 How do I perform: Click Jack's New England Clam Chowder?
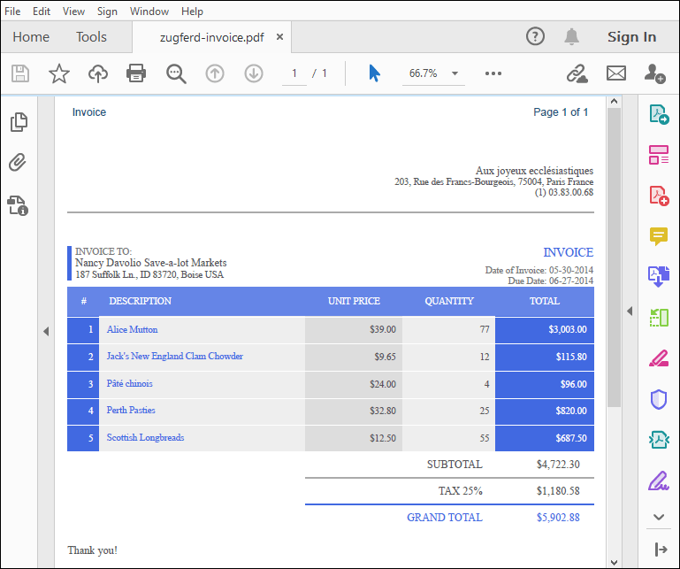tap(175, 356)
